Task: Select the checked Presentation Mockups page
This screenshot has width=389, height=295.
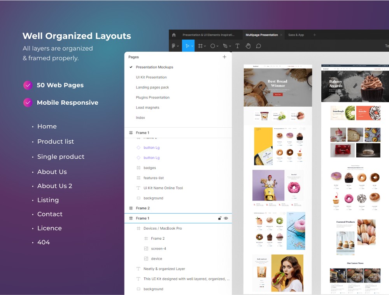Action: (154, 67)
